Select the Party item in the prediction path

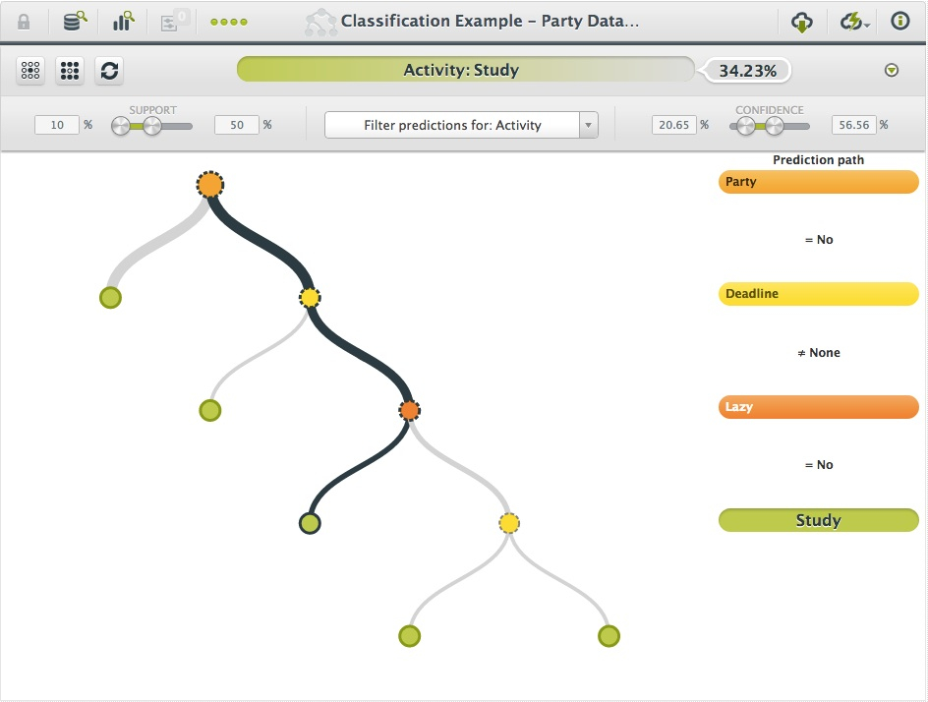click(818, 182)
